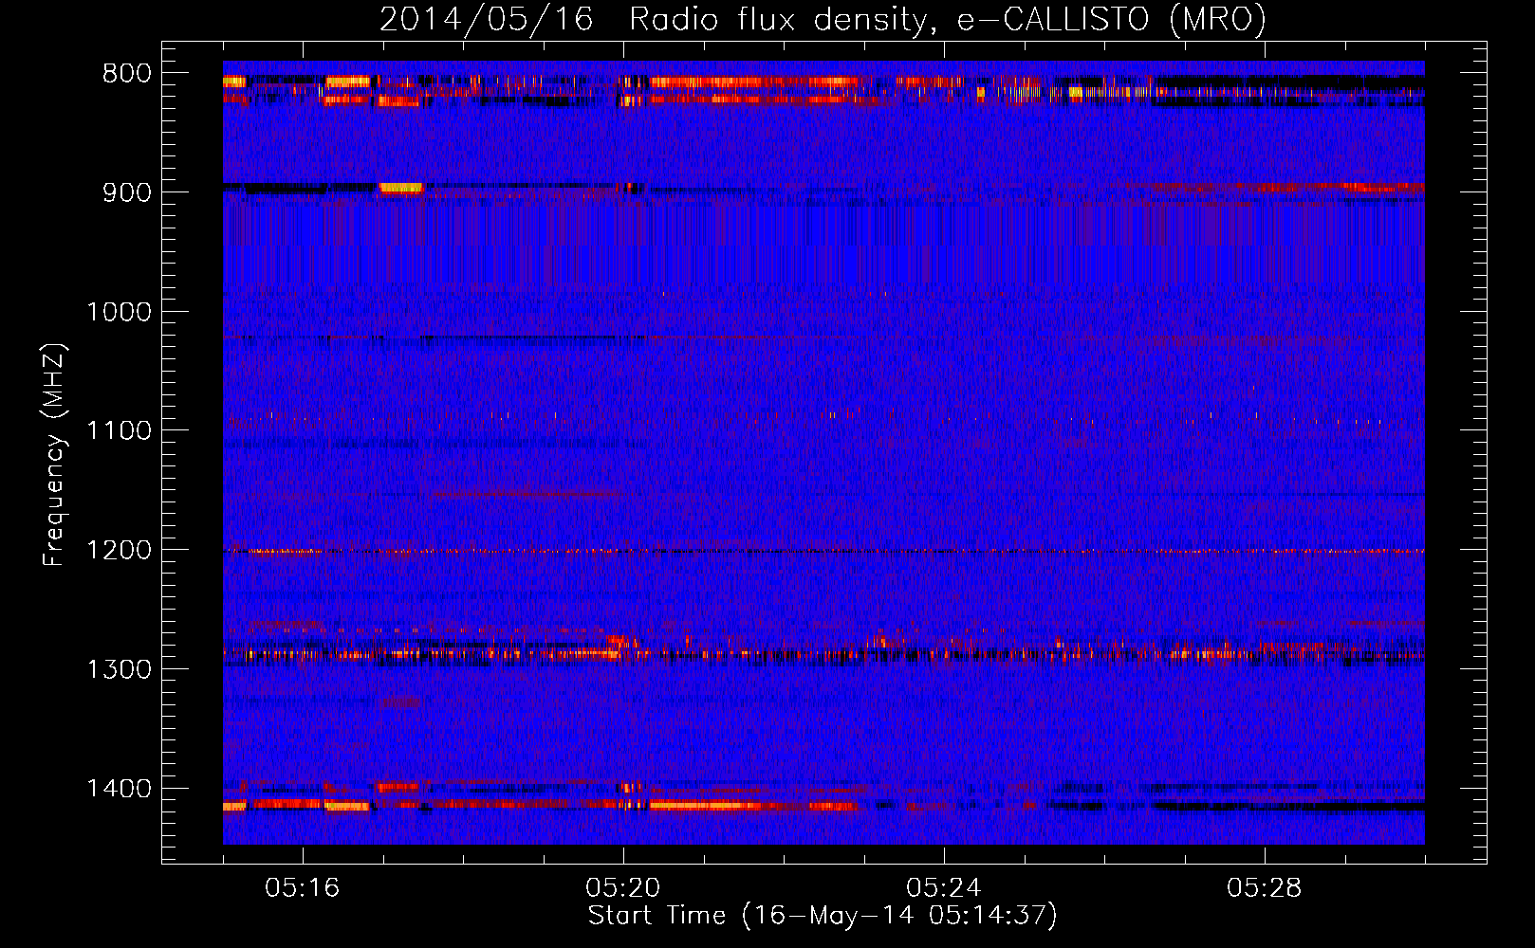Click the 'Frequency (MHZ)' axis title
The width and height of the screenshot is (1535, 948).
pyautogui.click(x=54, y=455)
